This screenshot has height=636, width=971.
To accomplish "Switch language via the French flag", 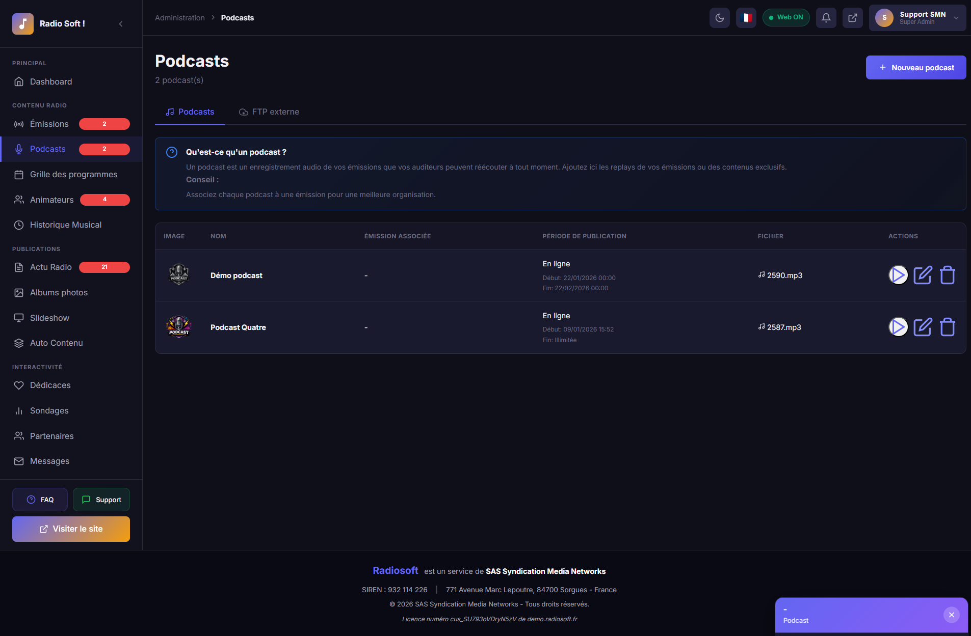I will pos(746,17).
